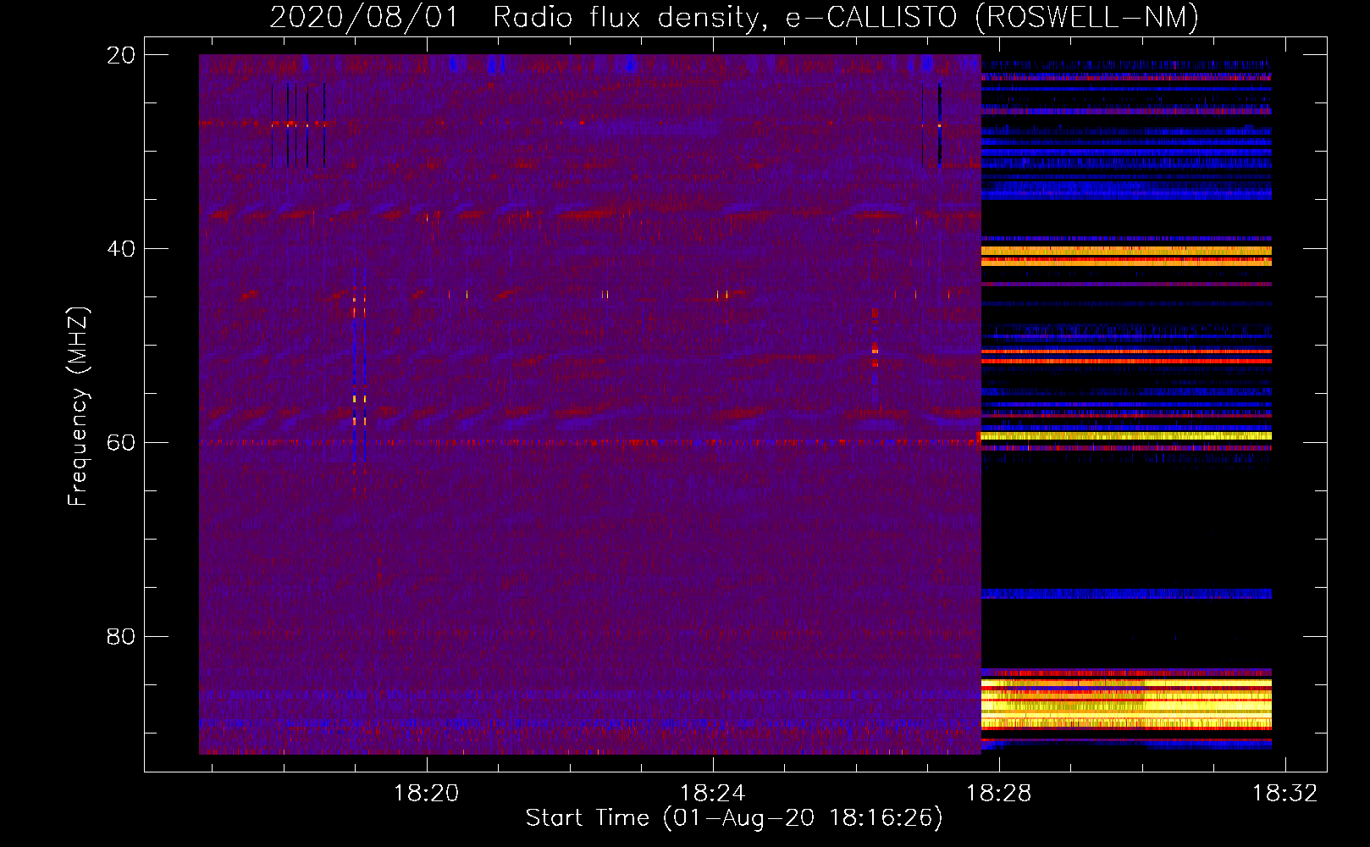Select the 18:32 time tick label
1370x847 pixels.
(1285, 794)
